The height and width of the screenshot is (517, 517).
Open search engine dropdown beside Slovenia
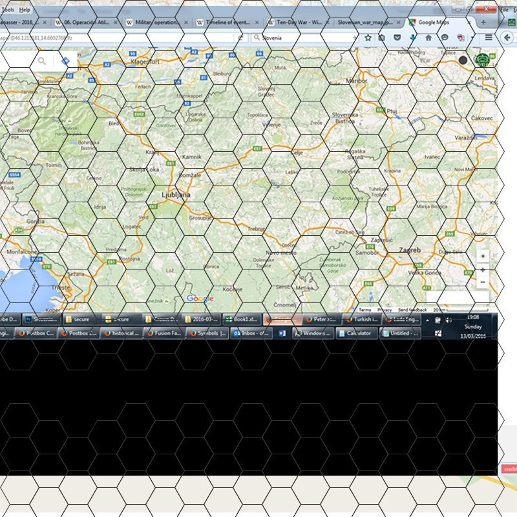(x=257, y=38)
